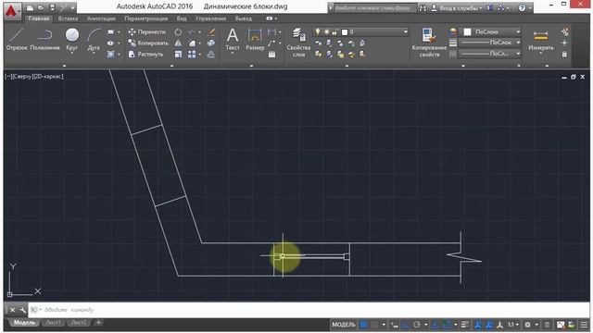
Task: Toggle layer freeze sun icon
Action: pyautogui.click(x=326, y=32)
